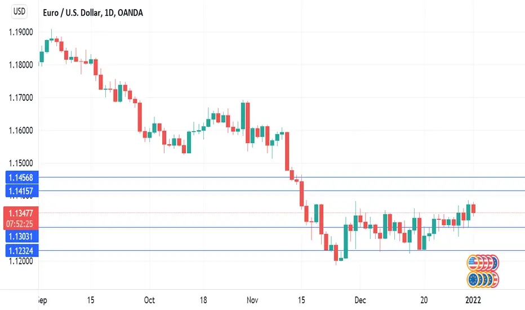Click the Dec date axis label
Viewport: 525px width, 310px height.
click(x=361, y=300)
